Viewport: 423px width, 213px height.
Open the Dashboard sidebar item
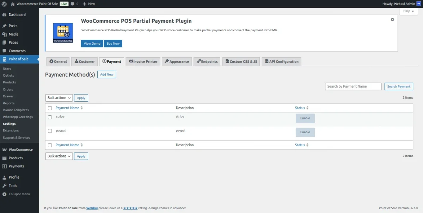(17, 15)
